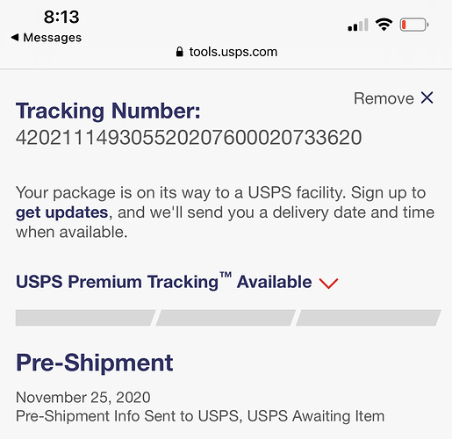The height and width of the screenshot is (439, 452).
Task: Return to Messages app link
Action: (x=47, y=38)
